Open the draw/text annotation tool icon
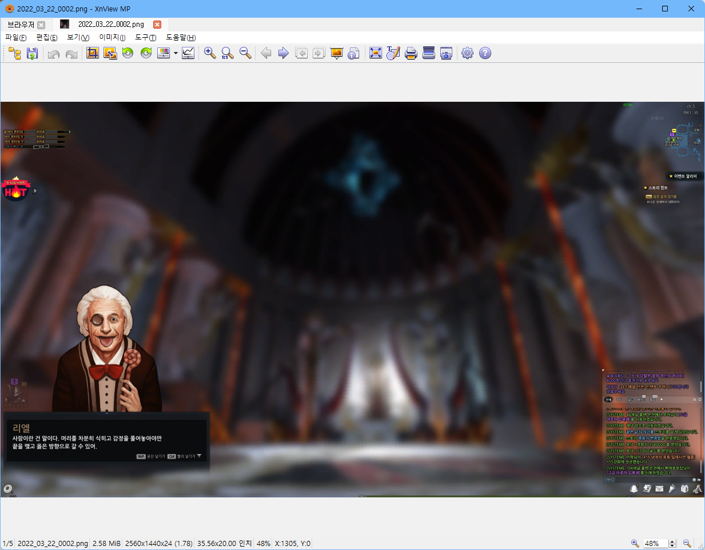This screenshot has height=550, width=705. click(393, 53)
